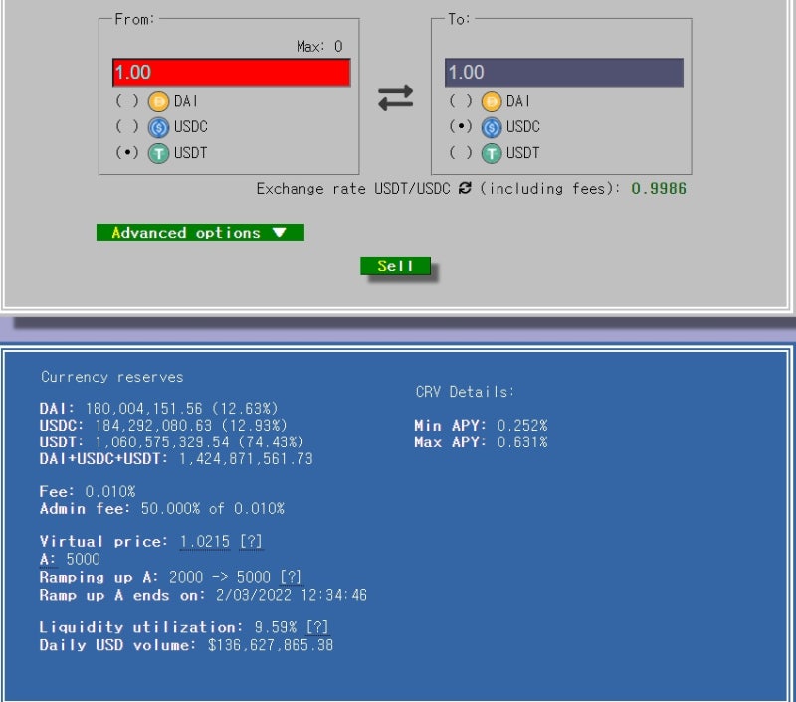Click the A: label in reserves panel

[47, 559]
